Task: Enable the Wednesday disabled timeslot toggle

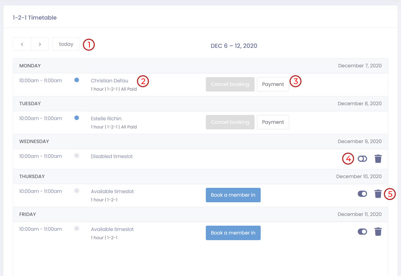Action: pos(362,158)
